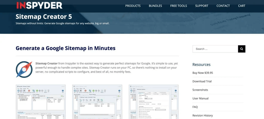View the Revision History link
This screenshot has height=119, width=264.
click(x=203, y=115)
